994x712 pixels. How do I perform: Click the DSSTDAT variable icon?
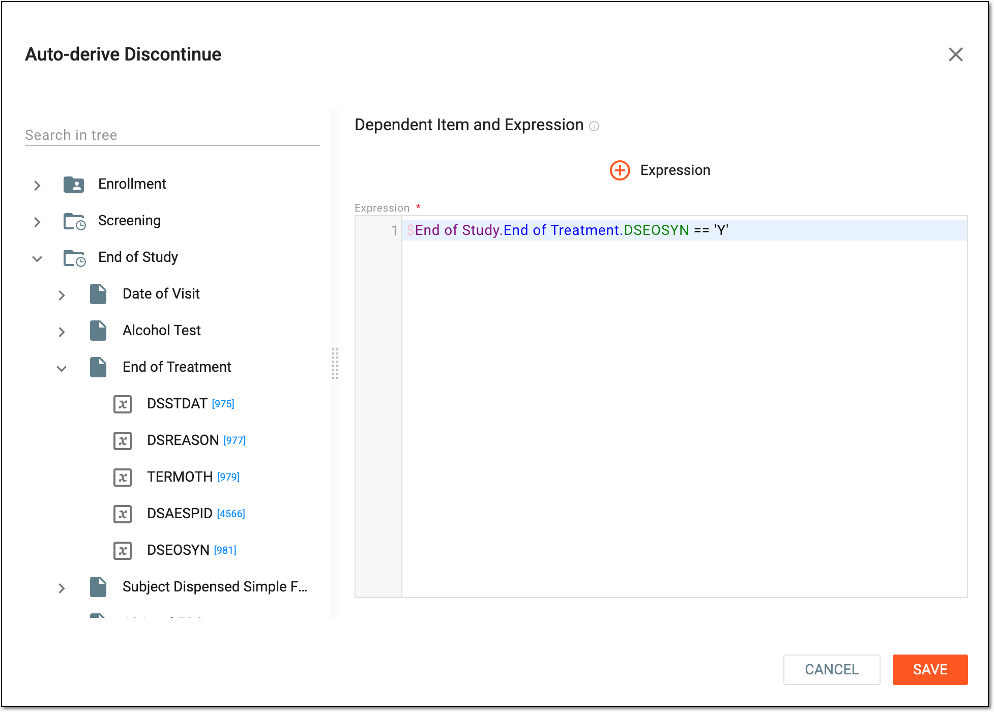coord(123,404)
